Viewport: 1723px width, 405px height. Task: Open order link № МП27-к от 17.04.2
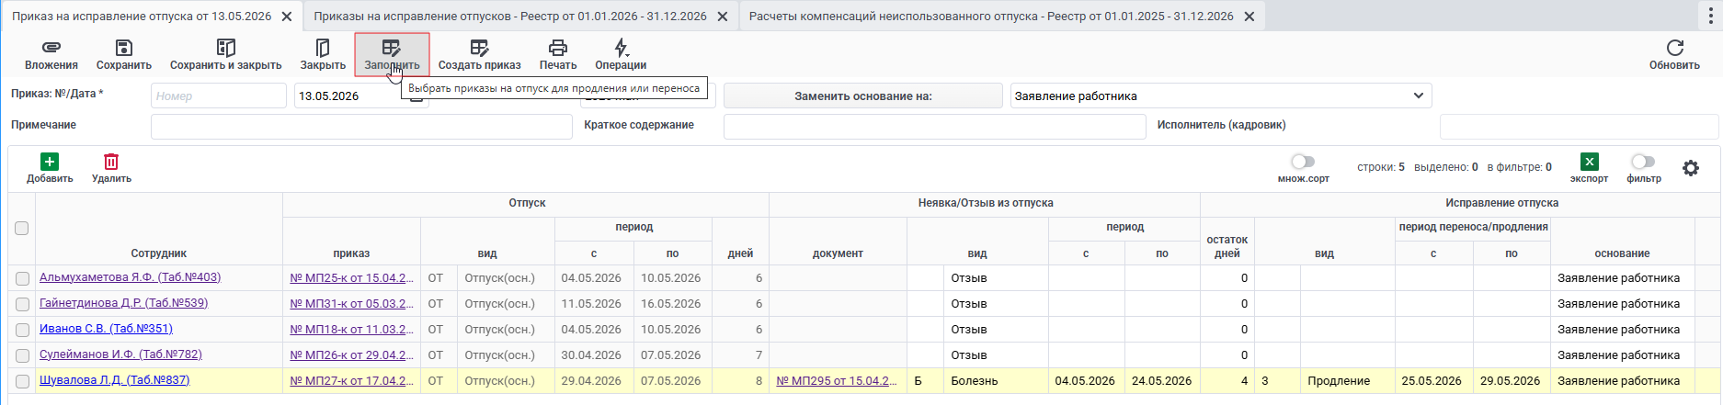tap(351, 381)
